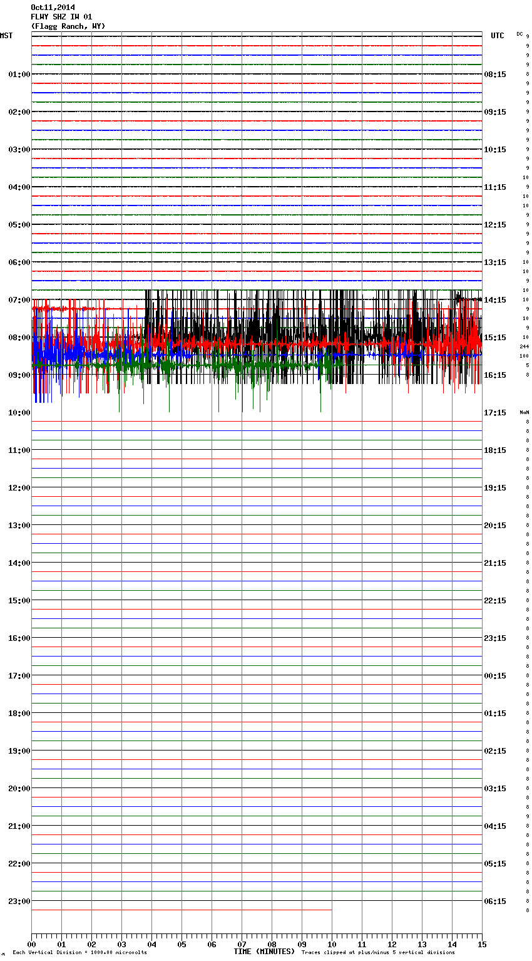Click the '14:15' UTC time label
This screenshot has height=961, width=532.
[x=495, y=300]
